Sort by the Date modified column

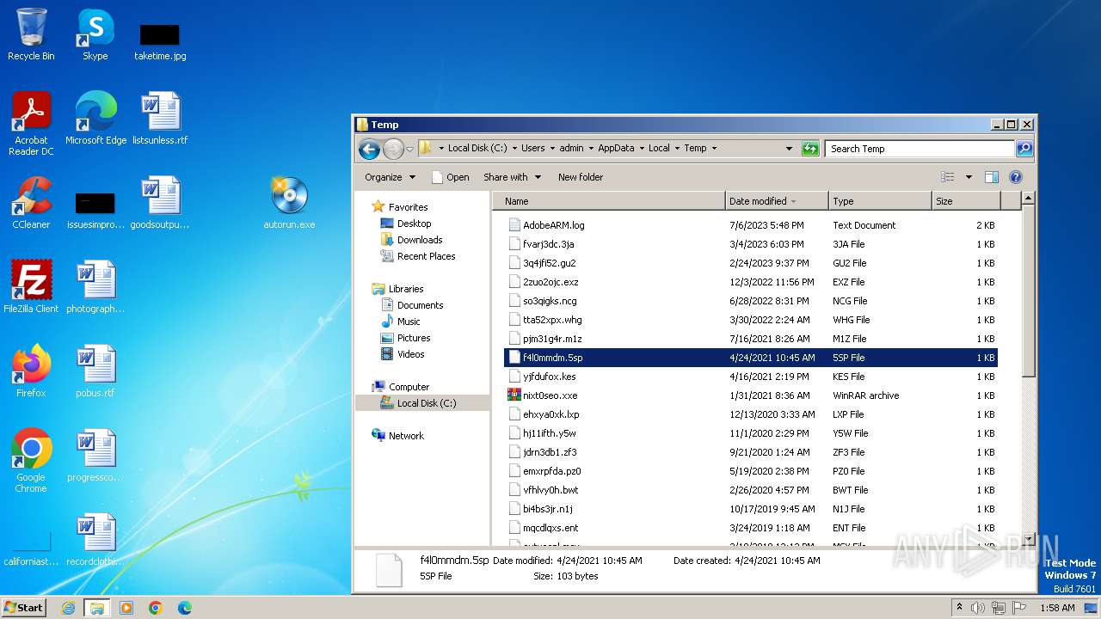[x=777, y=201]
